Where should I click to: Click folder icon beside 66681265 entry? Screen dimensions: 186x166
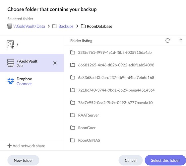73,65
